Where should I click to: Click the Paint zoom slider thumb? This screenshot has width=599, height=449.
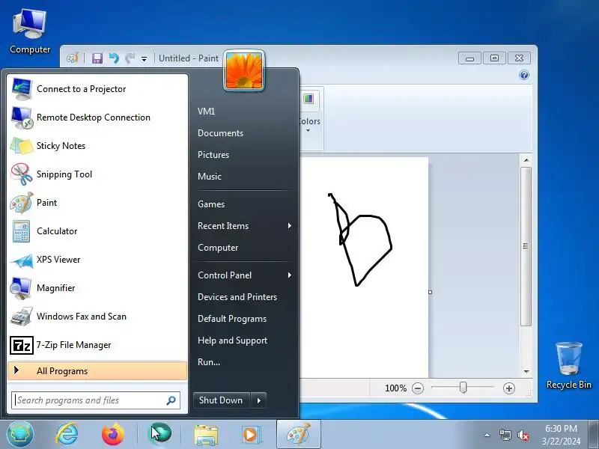pyautogui.click(x=463, y=388)
